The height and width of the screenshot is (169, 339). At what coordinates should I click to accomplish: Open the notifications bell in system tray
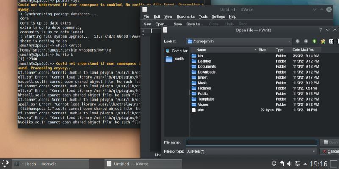(273, 164)
